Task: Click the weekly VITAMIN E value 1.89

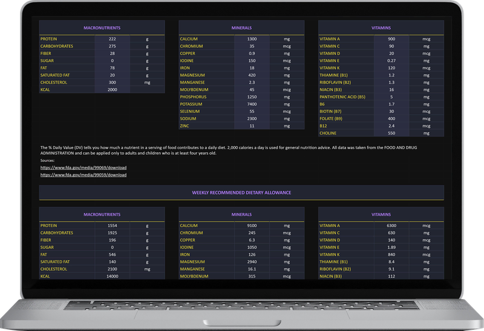Action: point(391,247)
